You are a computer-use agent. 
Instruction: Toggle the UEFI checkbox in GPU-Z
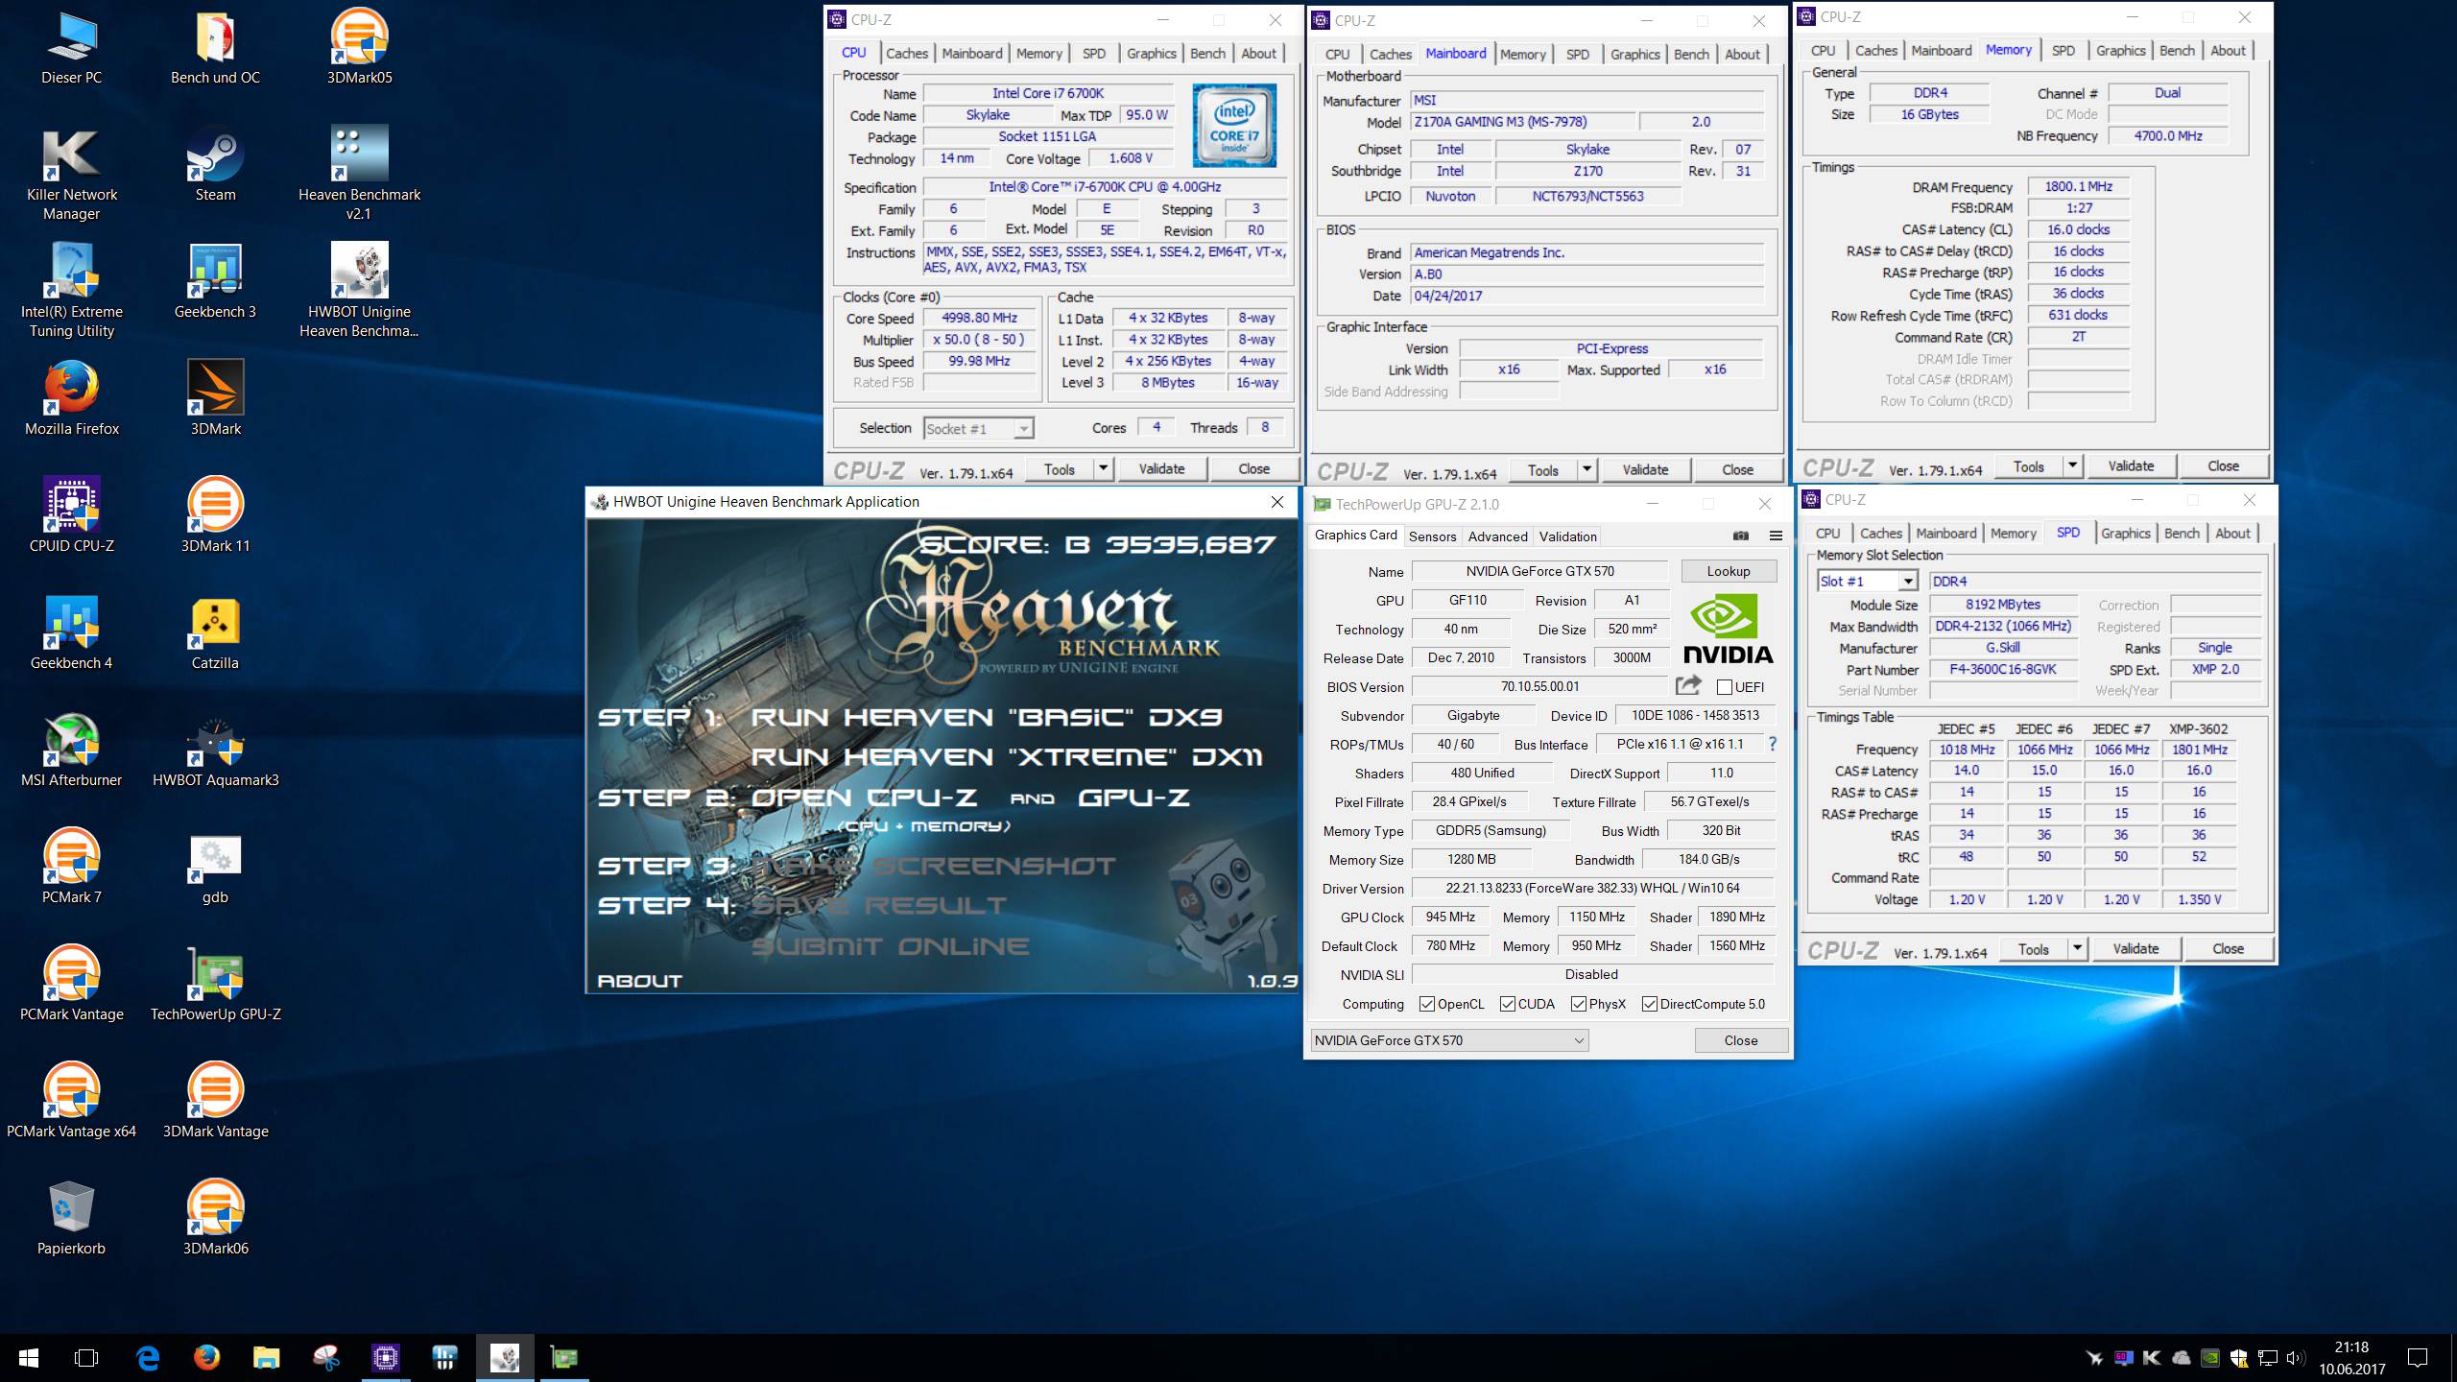click(1725, 687)
